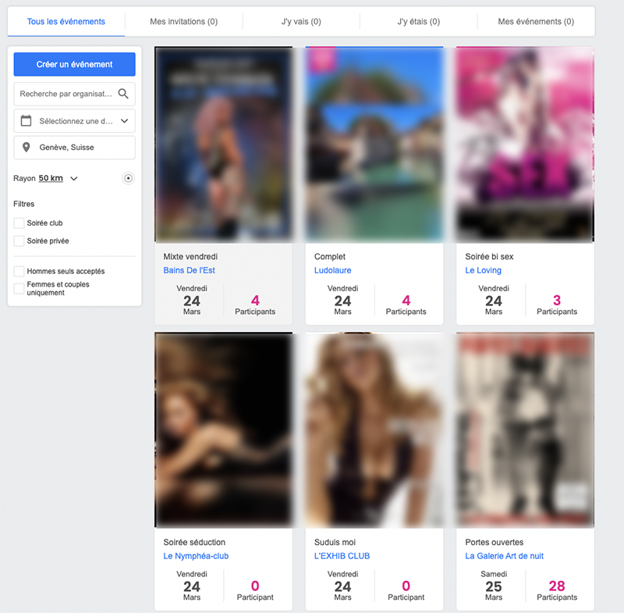The image size is (624, 613).
Task: Click the Soirée séduction event title
Action: (194, 543)
